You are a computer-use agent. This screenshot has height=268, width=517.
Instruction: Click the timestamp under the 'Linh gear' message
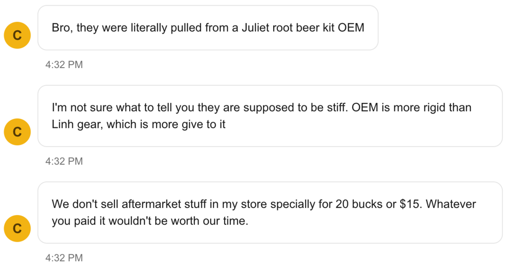coord(64,162)
